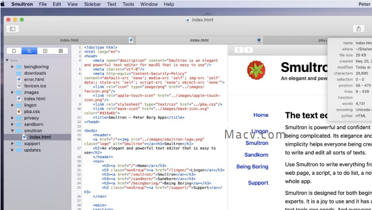Switch to the second index.html tab
This screenshot has width=372, height=210.
[x=199, y=40]
